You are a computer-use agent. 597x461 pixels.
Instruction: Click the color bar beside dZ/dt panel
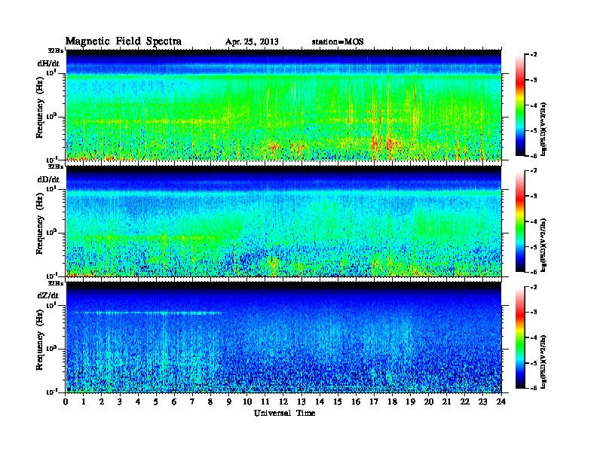point(520,337)
